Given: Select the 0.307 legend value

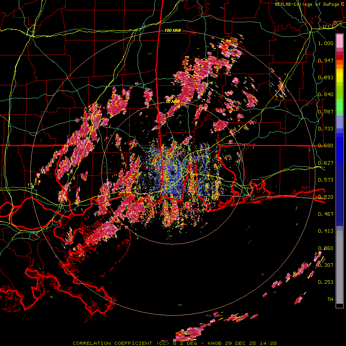Looking at the screenshot, I should [326, 265].
